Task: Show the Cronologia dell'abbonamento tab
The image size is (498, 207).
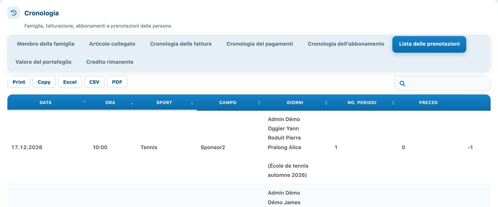Action: [346, 44]
